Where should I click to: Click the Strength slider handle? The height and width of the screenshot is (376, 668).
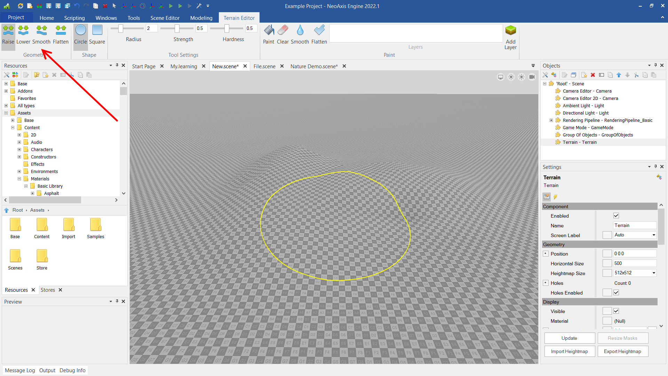(177, 29)
